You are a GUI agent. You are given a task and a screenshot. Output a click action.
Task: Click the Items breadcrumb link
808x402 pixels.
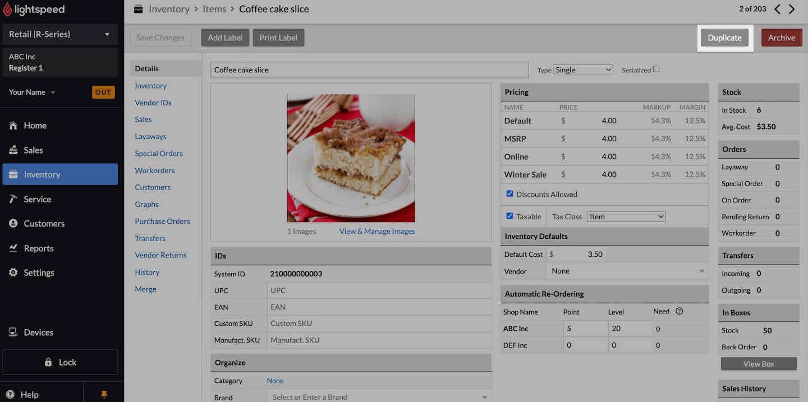[x=214, y=9]
